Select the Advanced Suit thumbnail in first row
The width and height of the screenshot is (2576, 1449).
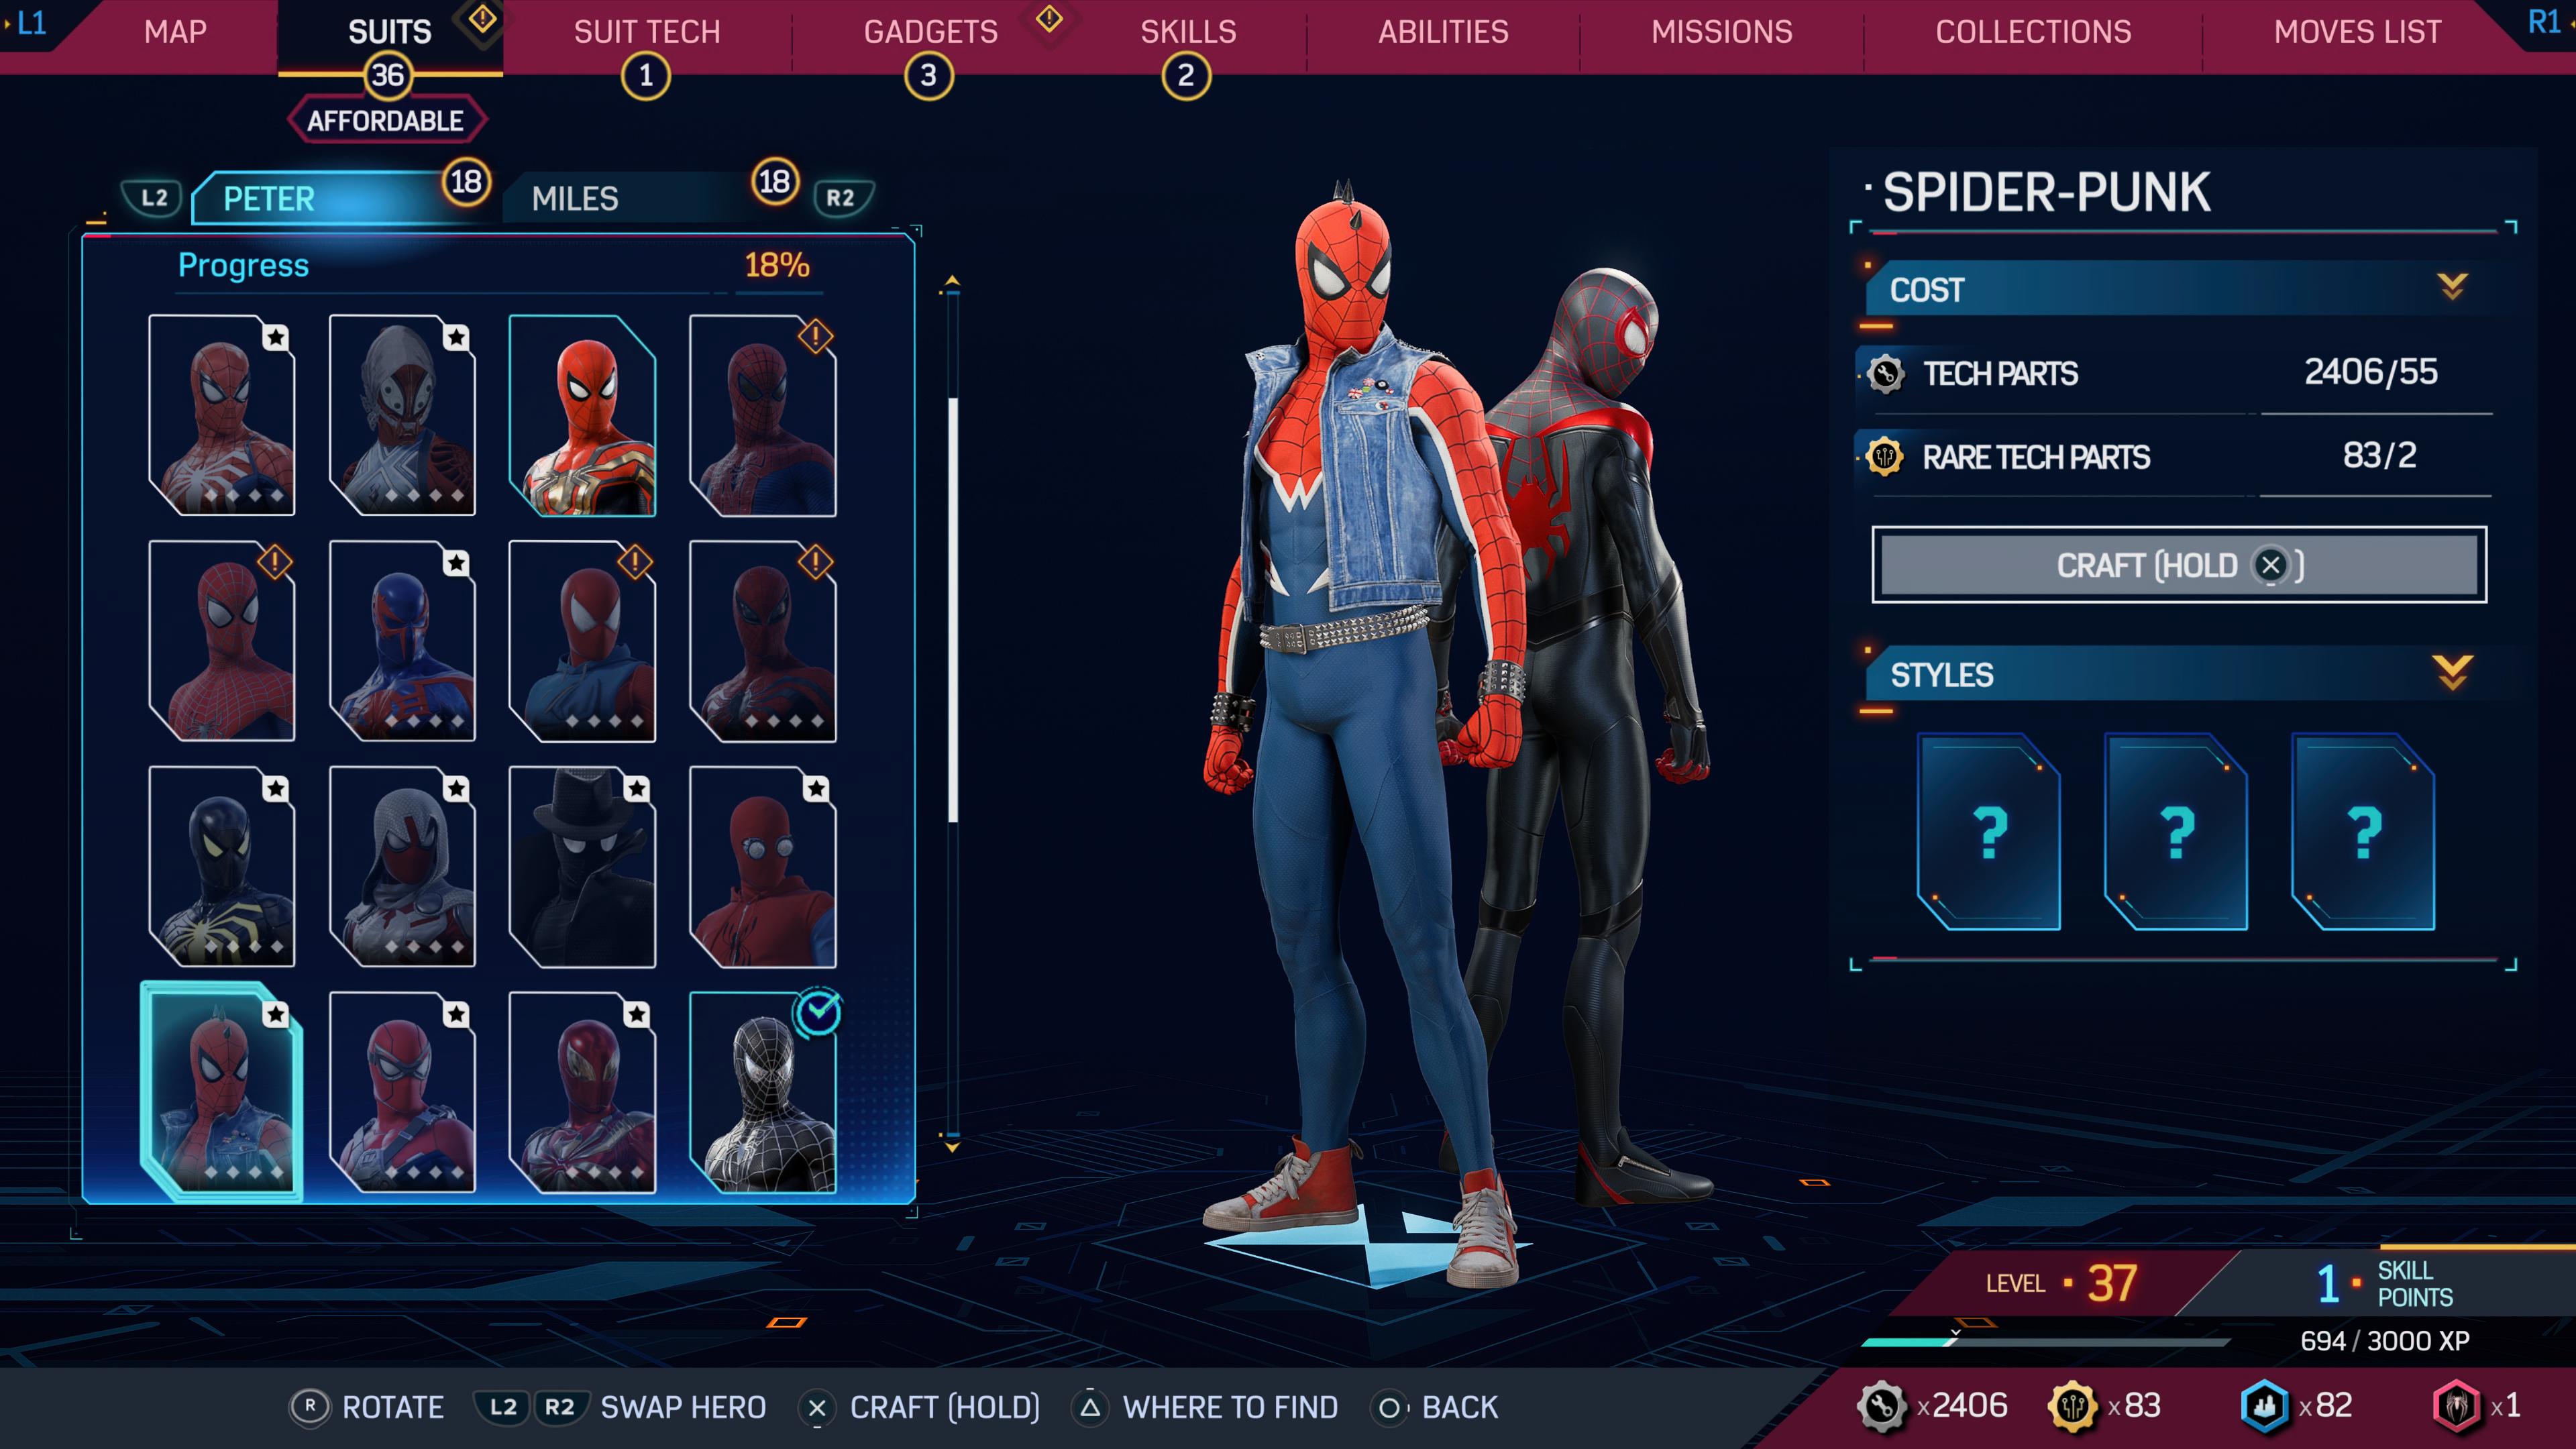pyautogui.click(x=222, y=415)
